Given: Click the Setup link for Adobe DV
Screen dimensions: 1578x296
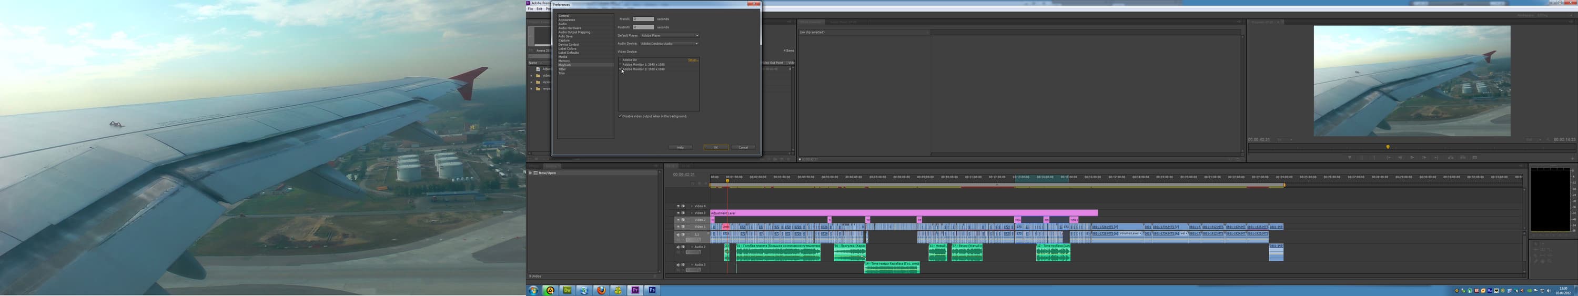Looking at the screenshot, I should [x=693, y=60].
